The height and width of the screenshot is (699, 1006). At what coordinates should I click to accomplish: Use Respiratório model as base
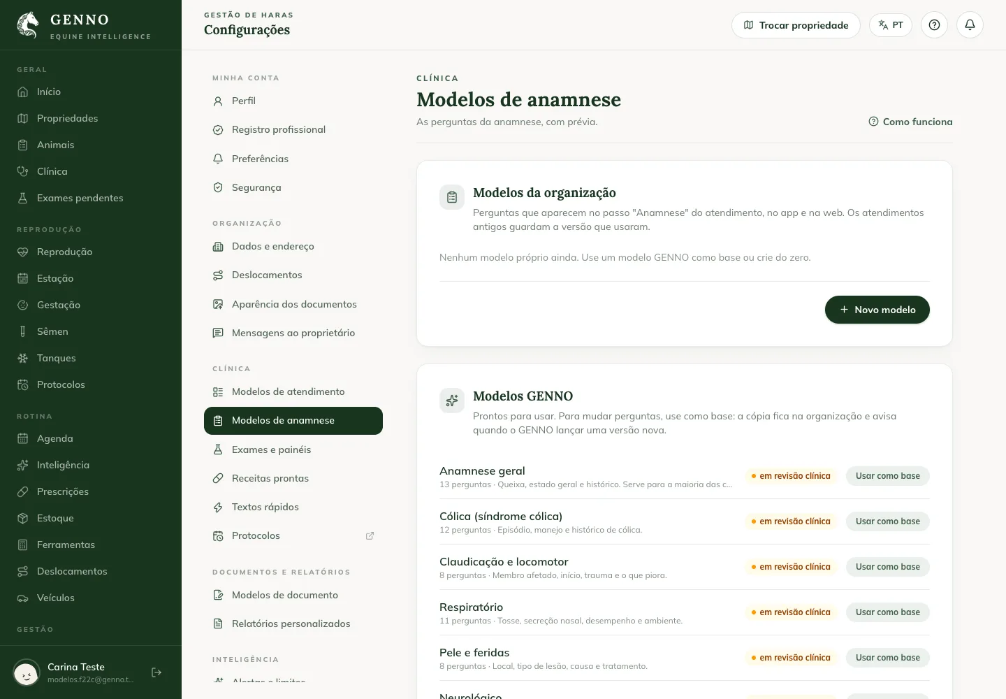pos(888,612)
